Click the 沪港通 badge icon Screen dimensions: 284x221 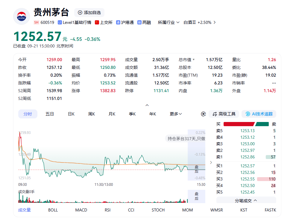pyautogui.click(x=118, y=22)
